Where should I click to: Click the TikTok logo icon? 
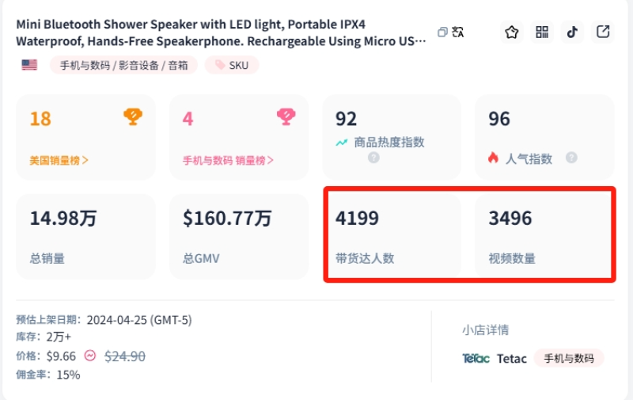pyautogui.click(x=572, y=32)
